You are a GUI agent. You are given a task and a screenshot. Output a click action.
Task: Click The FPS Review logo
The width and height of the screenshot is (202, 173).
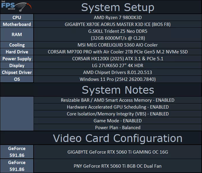coord(16,6)
